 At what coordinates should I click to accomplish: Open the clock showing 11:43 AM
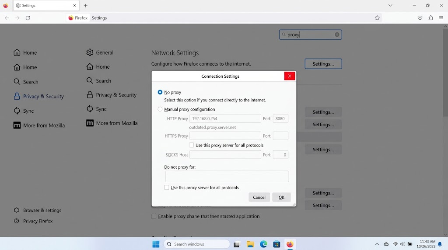[x=426, y=244]
